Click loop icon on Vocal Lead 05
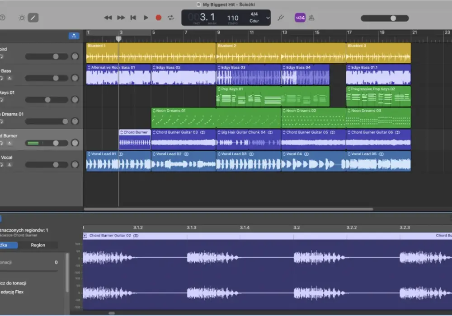Viewport: 452px width, 316px height. coord(381,154)
